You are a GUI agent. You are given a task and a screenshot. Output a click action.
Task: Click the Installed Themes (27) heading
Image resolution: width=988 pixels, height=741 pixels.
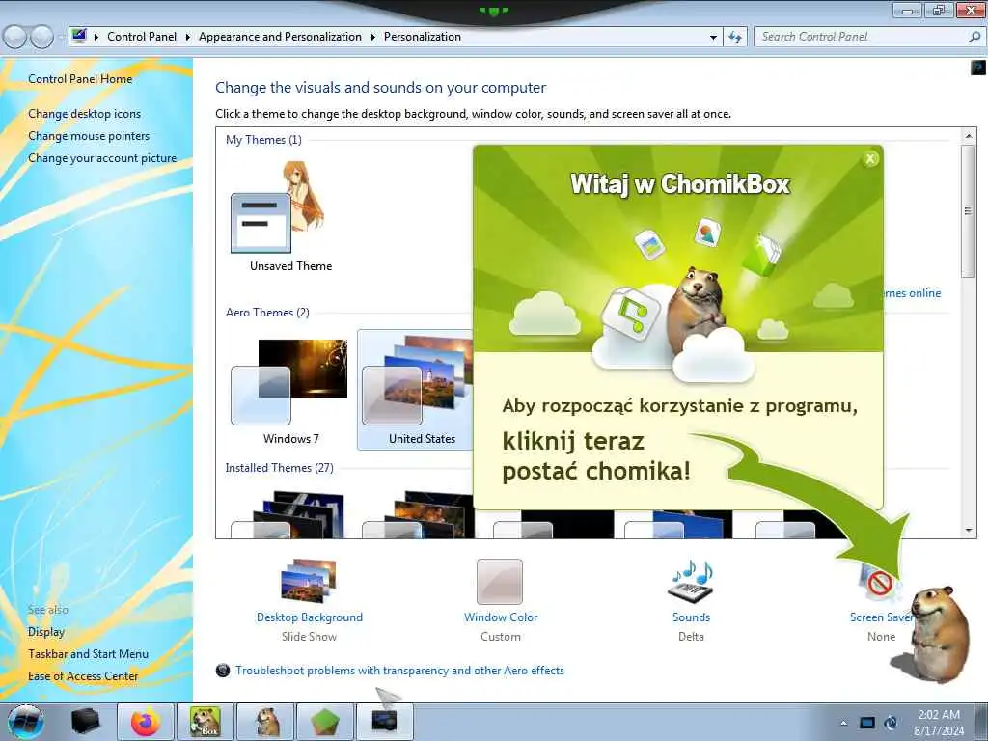tap(279, 468)
